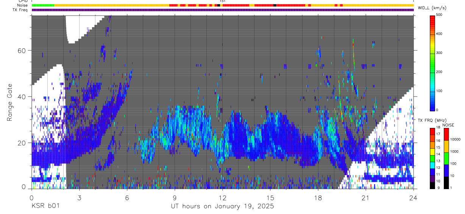Click the "500" label on the WID scale
The image size is (465, 214).
tap(440, 14)
